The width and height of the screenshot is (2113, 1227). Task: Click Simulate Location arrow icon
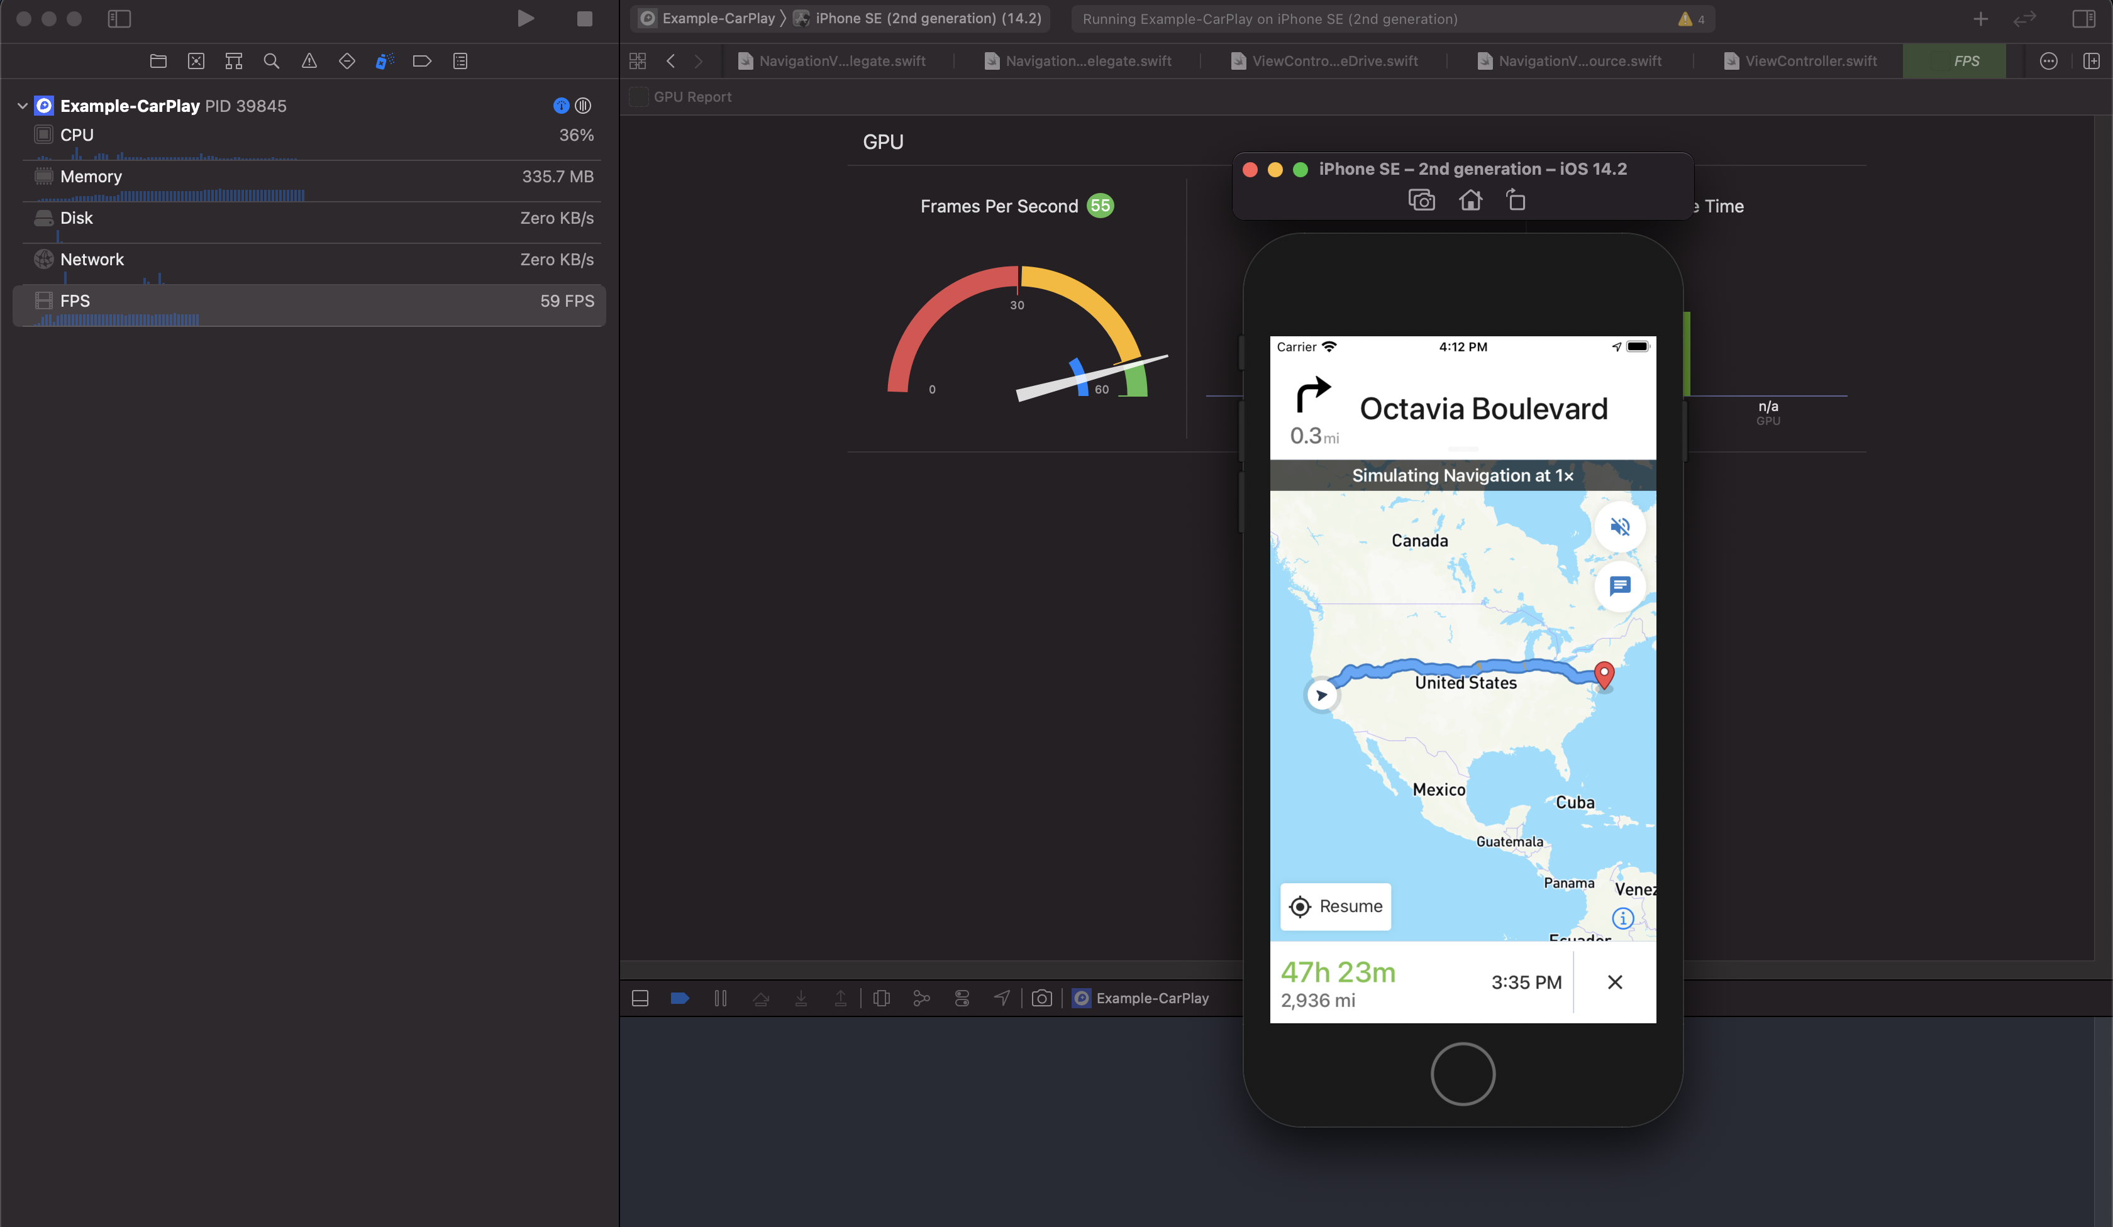tap(1002, 998)
